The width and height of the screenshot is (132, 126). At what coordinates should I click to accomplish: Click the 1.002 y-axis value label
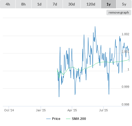(125, 34)
